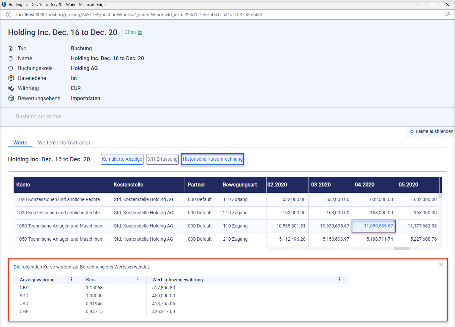Click the Name file icon

[11, 58]
